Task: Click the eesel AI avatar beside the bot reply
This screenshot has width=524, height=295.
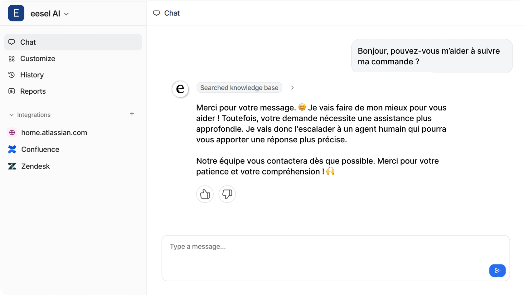Action: coord(180,89)
